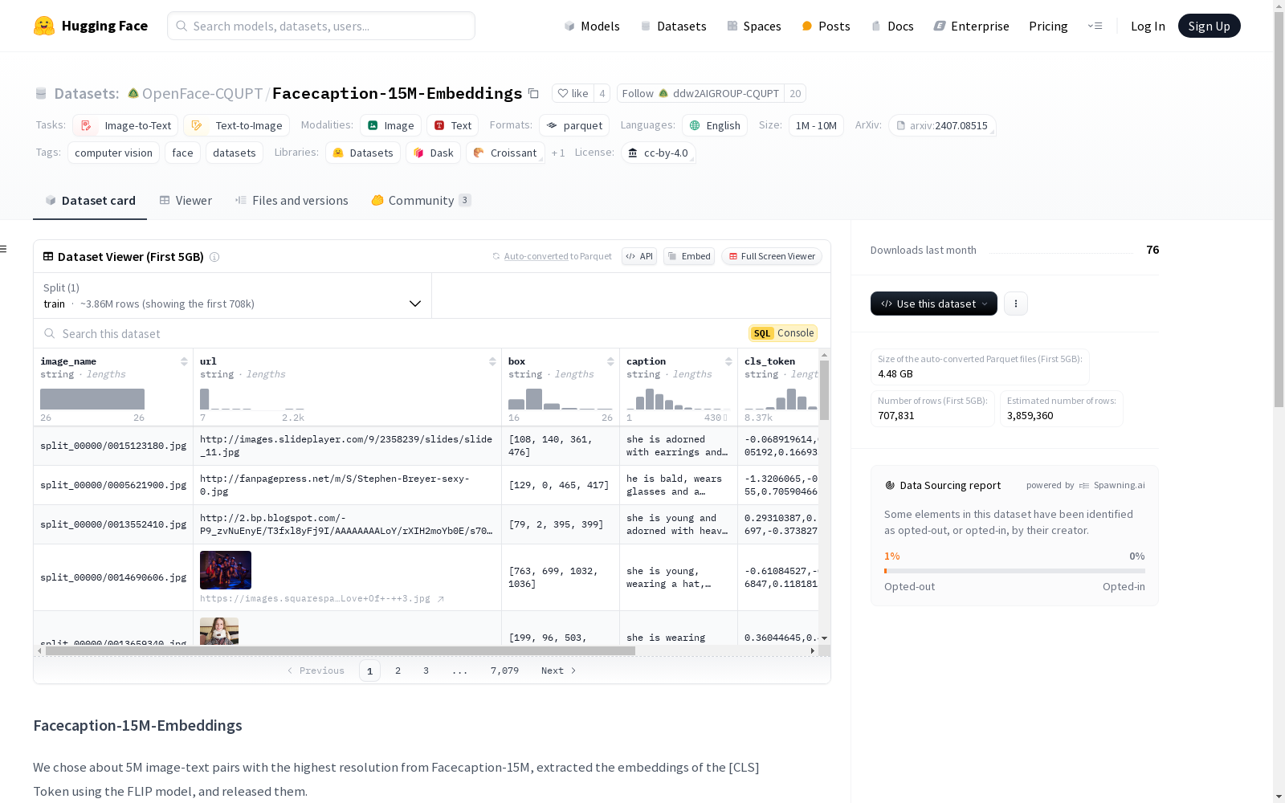Click the computer vision tag
1285x803 pixels.
113,153
